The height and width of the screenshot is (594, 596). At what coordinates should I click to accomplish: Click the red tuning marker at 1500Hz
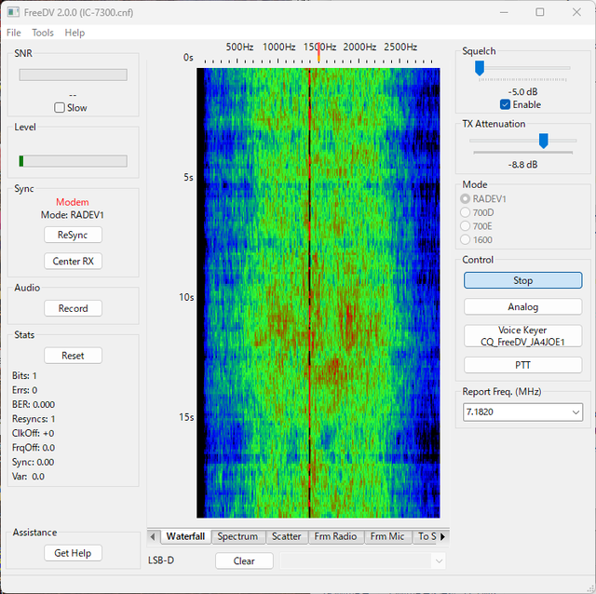pos(318,51)
